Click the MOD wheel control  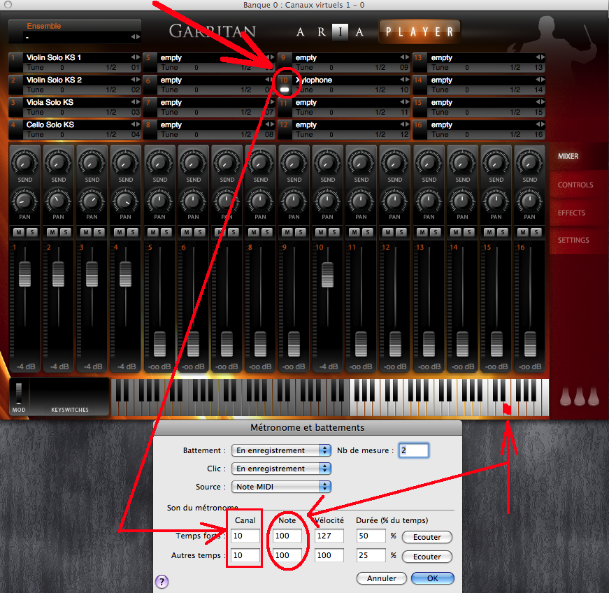point(19,393)
